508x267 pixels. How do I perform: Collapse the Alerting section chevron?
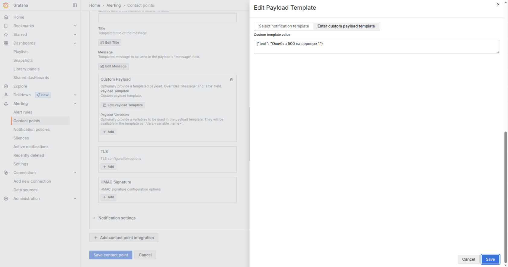point(75,104)
